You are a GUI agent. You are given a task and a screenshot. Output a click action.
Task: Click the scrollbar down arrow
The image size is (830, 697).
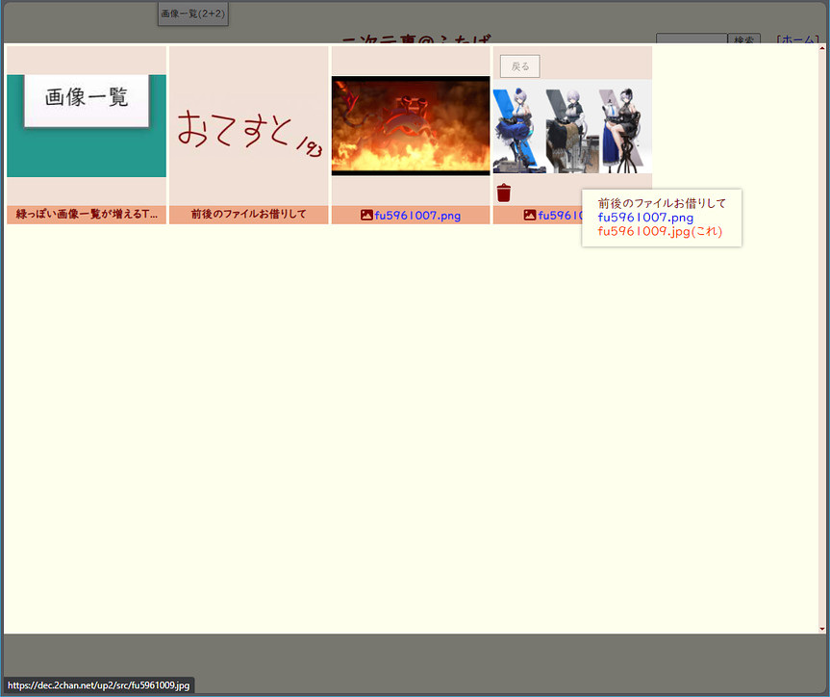[x=821, y=629]
